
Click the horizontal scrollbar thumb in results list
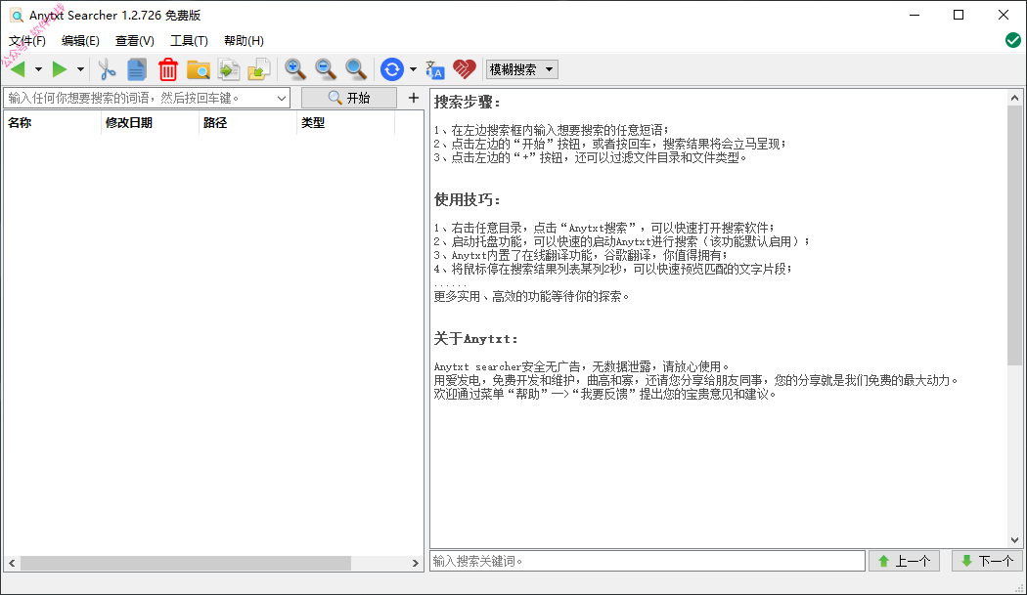[186, 563]
